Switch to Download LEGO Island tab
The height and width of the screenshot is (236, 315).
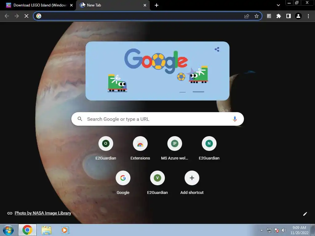click(x=38, y=5)
